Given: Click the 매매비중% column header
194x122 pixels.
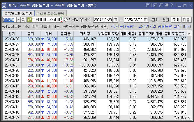Looking at the screenshot, I should [128, 34].
